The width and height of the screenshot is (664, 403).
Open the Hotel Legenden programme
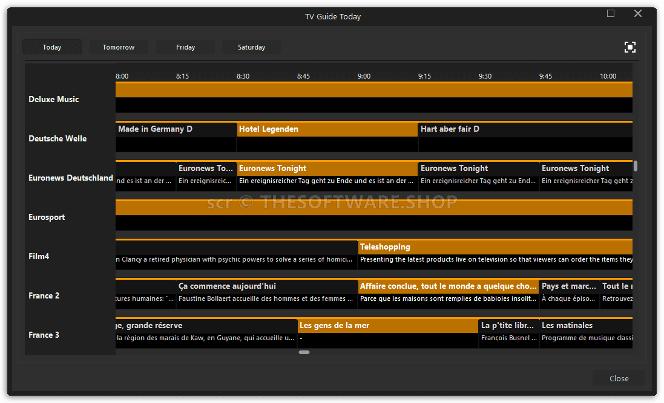pyautogui.click(x=327, y=137)
